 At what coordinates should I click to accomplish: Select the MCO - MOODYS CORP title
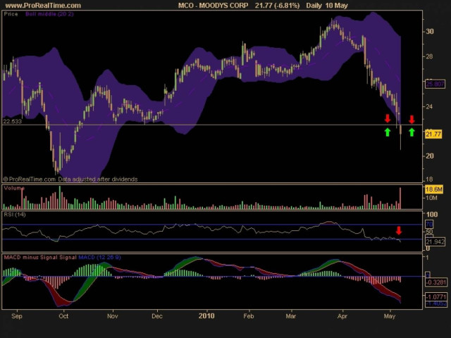pyautogui.click(x=213, y=6)
